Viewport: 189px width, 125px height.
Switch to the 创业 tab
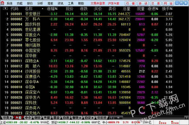click(37, 117)
